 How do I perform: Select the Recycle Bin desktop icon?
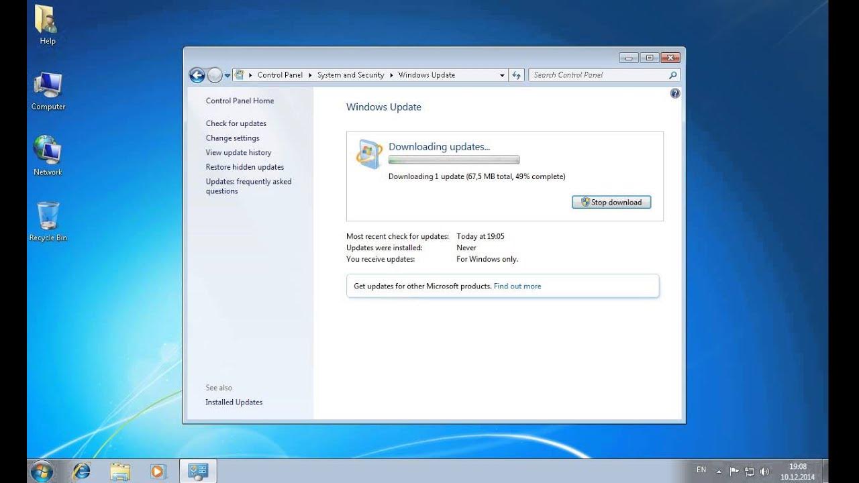(48, 221)
